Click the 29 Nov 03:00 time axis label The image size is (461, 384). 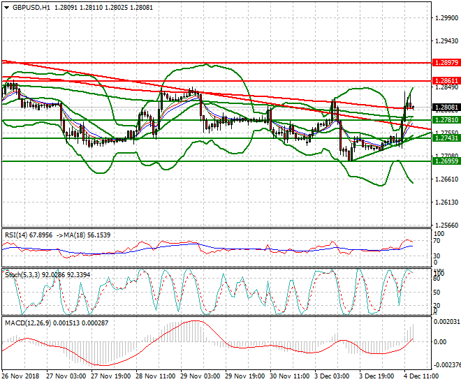(200, 376)
